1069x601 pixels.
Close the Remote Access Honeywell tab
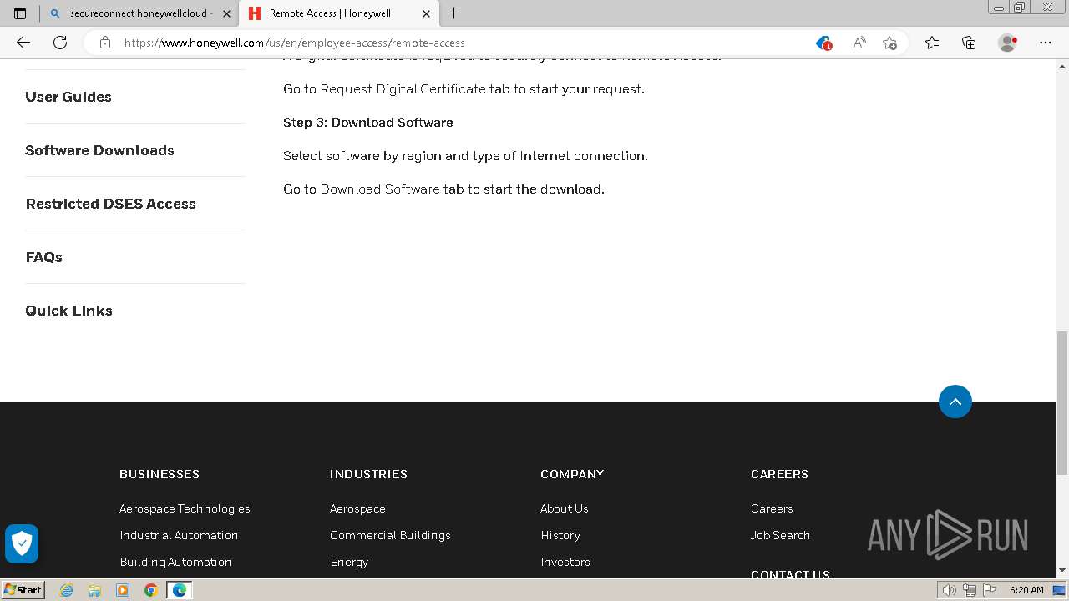(x=426, y=13)
